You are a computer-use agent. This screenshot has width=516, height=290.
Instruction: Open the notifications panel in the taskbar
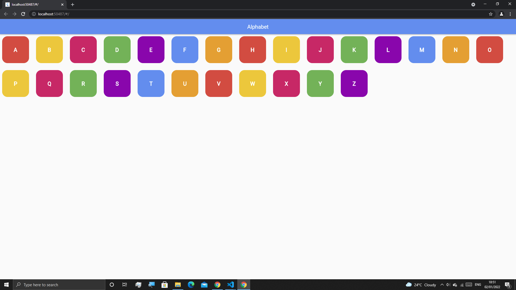click(508, 285)
